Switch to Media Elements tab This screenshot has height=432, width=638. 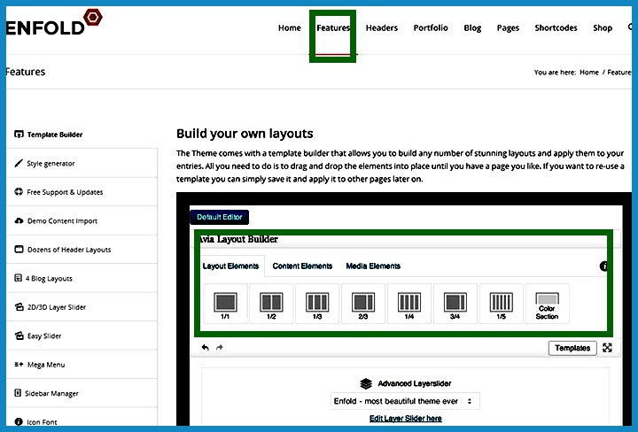tap(373, 266)
